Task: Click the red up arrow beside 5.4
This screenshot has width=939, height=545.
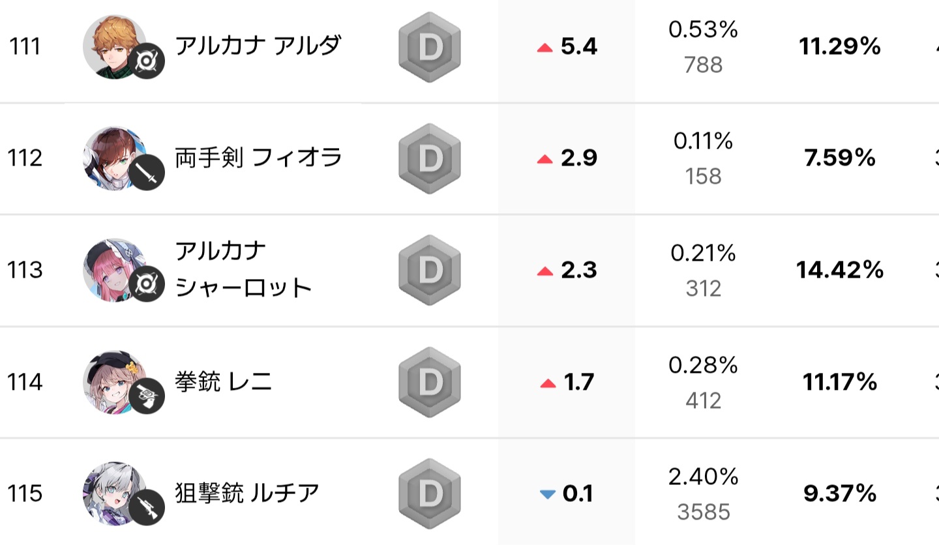Action: pyautogui.click(x=545, y=48)
